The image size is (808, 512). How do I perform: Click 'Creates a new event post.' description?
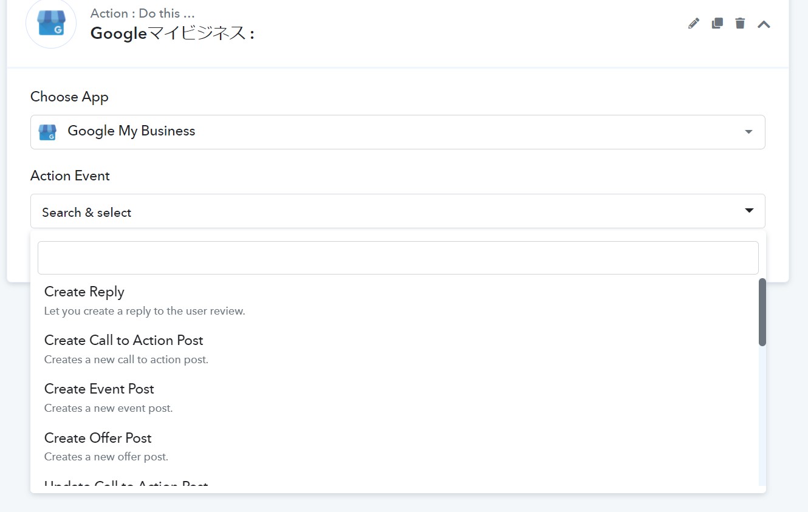pyautogui.click(x=109, y=408)
